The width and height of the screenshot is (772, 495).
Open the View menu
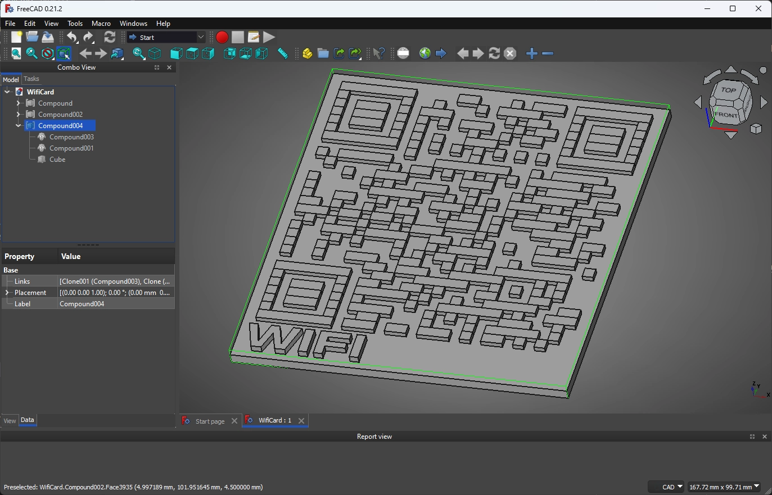pos(51,24)
